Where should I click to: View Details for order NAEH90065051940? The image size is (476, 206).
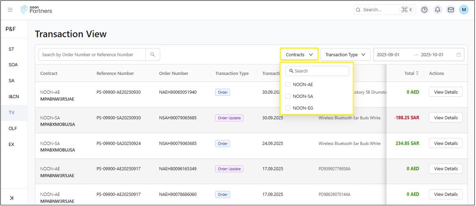pos(445,92)
